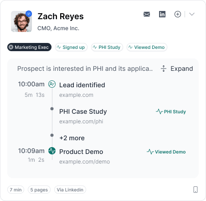
Task: Click the PHI Study tag chip
Action: click(x=107, y=47)
